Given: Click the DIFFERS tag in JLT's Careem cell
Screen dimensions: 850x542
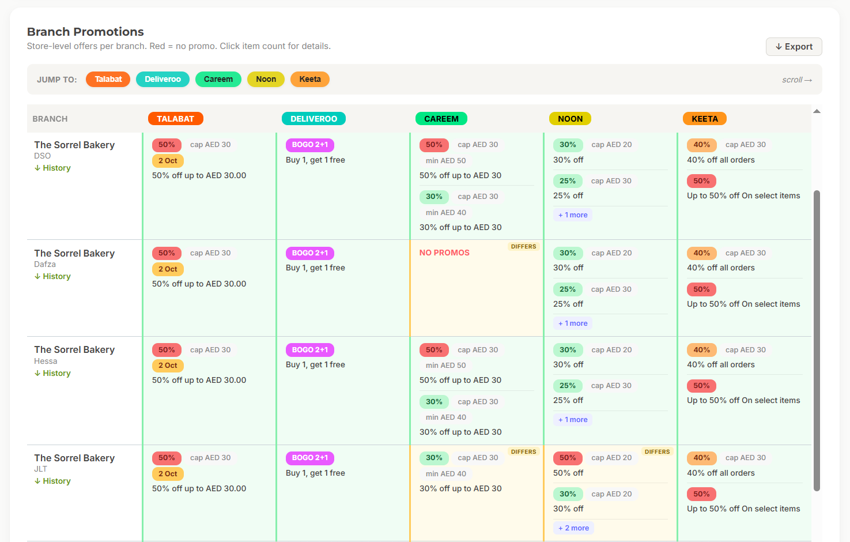Looking at the screenshot, I should click(523, 452).
